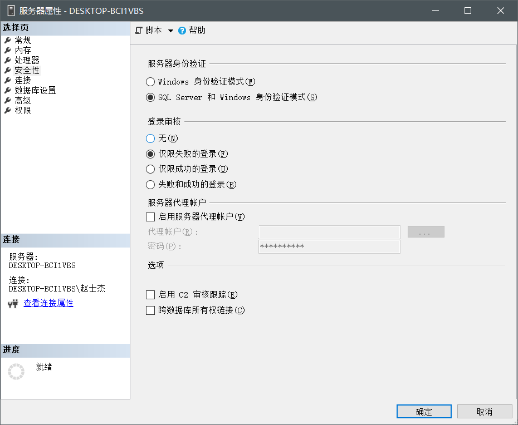Open the 查看连接属性 link
This screenshot has width=518, height=425.
(x=48, y=303)
